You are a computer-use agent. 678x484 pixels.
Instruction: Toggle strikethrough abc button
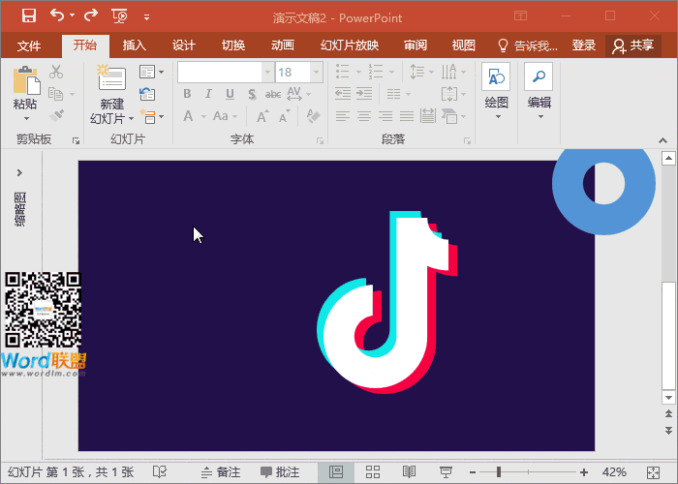coord(273,94)
